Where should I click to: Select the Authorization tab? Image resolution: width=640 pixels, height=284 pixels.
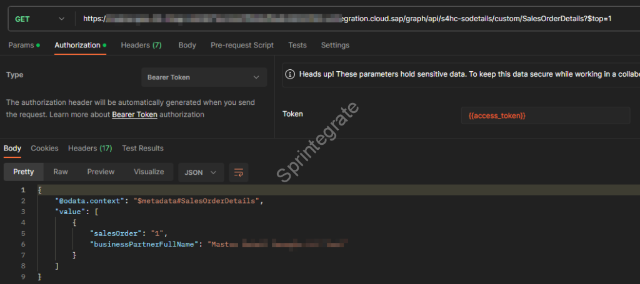pyautogui.click(x=77, y=45)
